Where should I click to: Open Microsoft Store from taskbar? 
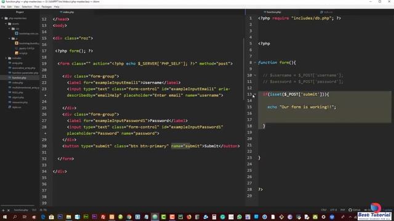(52, 217)
